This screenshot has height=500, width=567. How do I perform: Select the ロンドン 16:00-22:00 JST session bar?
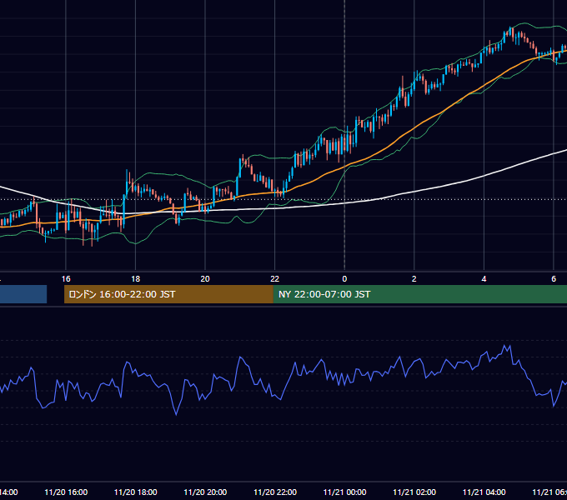(x=168, y=294)
